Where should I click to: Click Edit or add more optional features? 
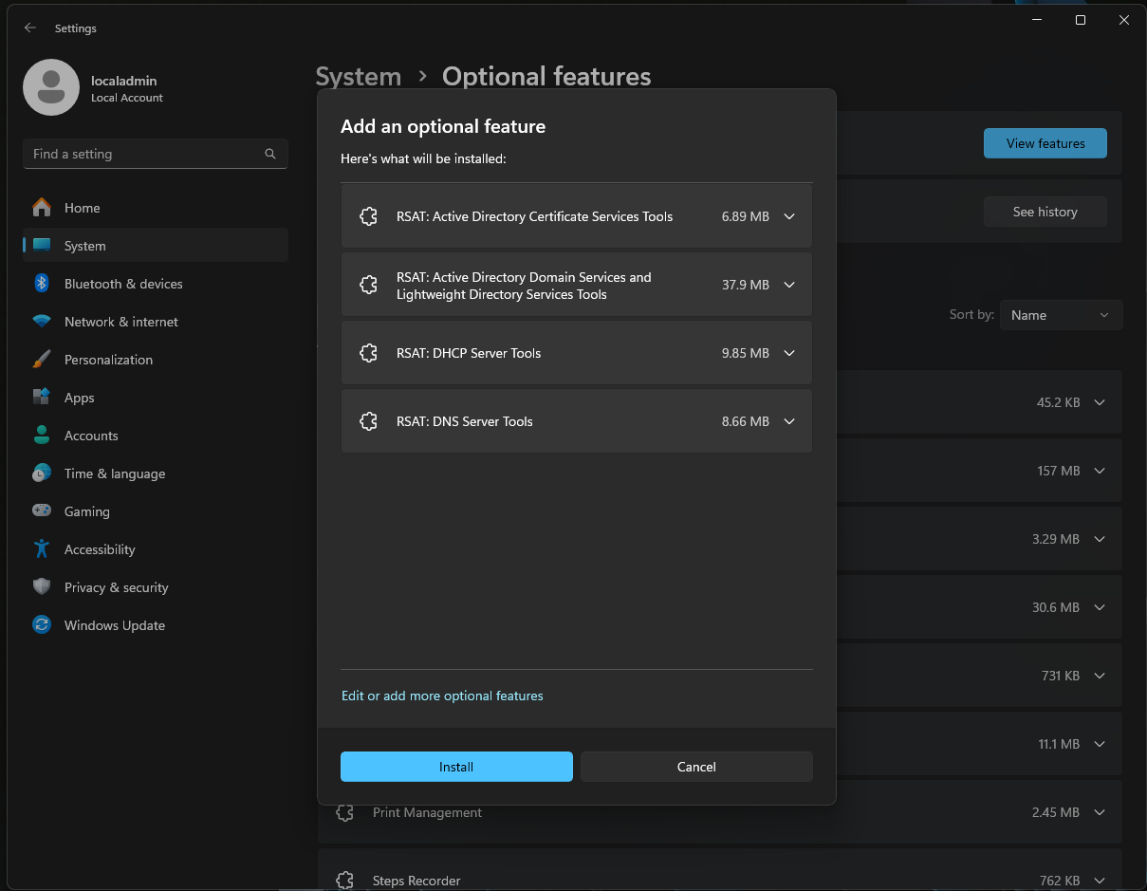point(442,696)
